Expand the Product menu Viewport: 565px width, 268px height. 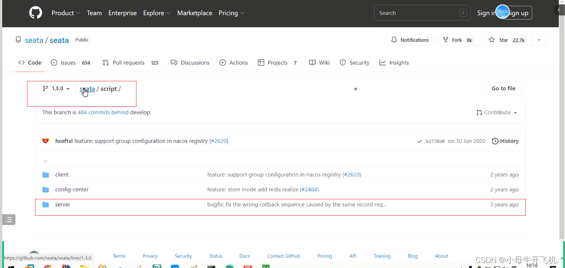(66, 13)
